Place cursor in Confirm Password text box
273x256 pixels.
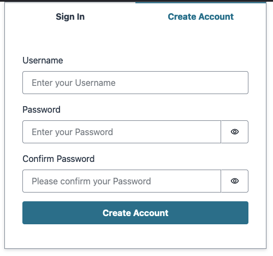coord(122,181)
